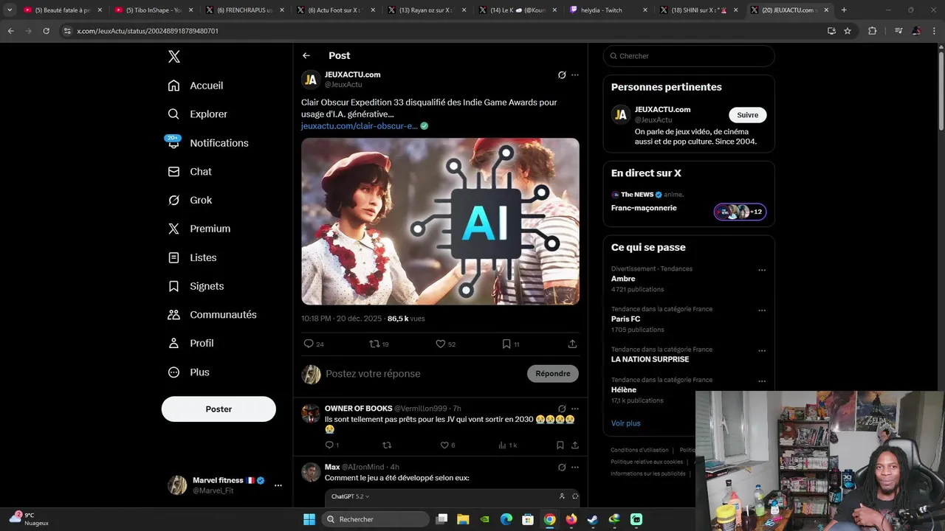
Task: Open more options on Max's comment
Action: coord(575,468)
